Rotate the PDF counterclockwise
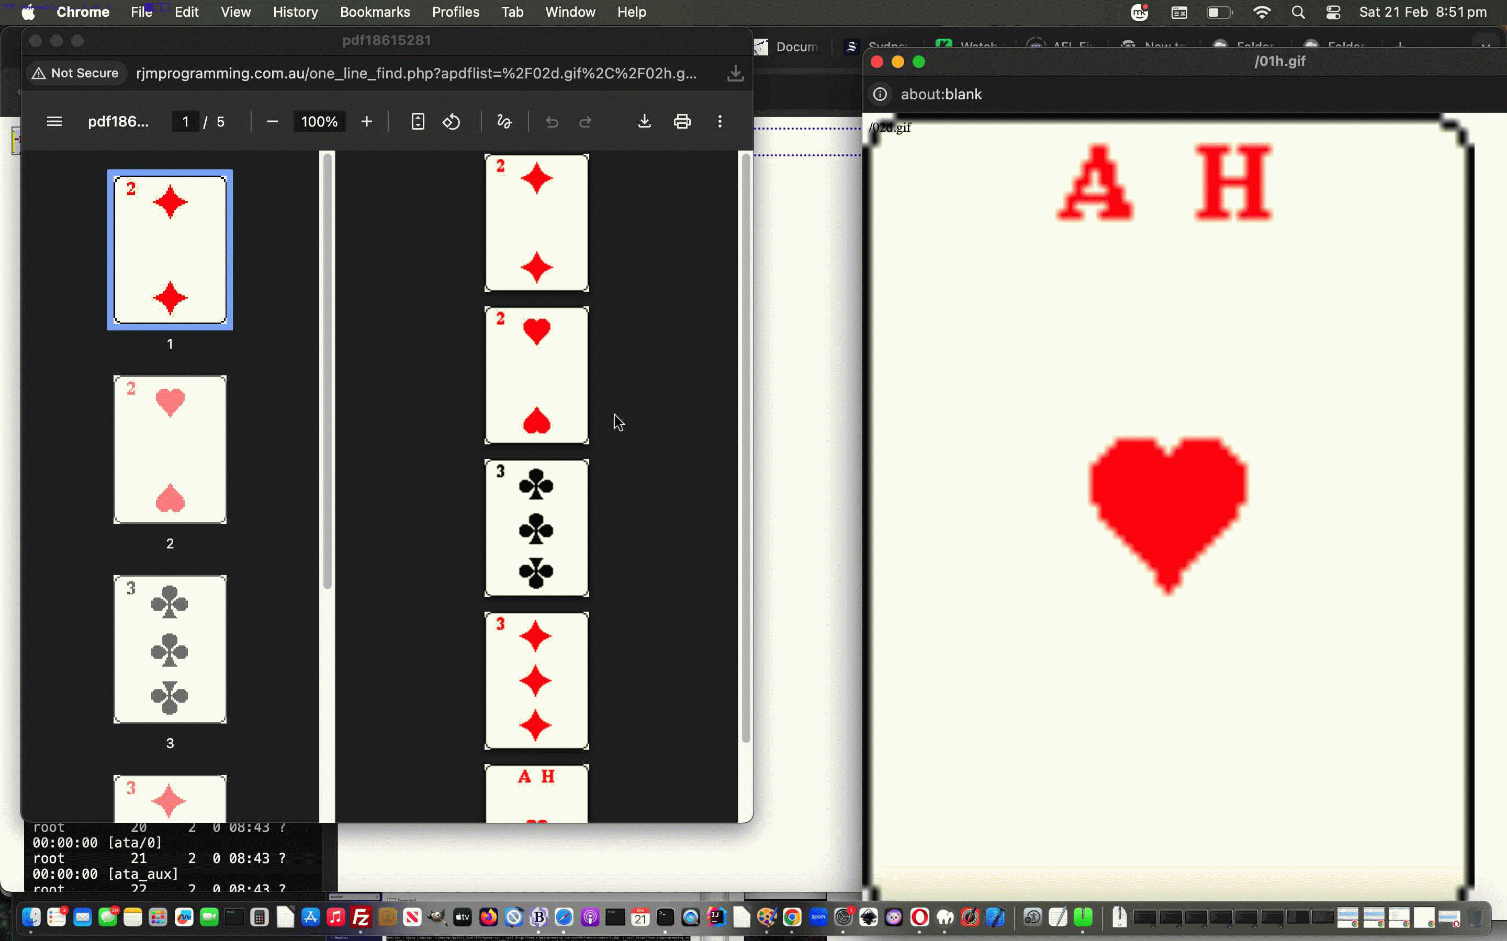1507x941 pixels. tap(452, 121)
